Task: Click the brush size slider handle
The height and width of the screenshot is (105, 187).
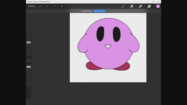Action: [x=29, y=43]
